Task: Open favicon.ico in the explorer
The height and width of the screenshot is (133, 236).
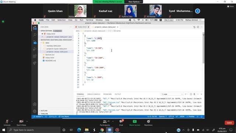Action: click(50, 55)
